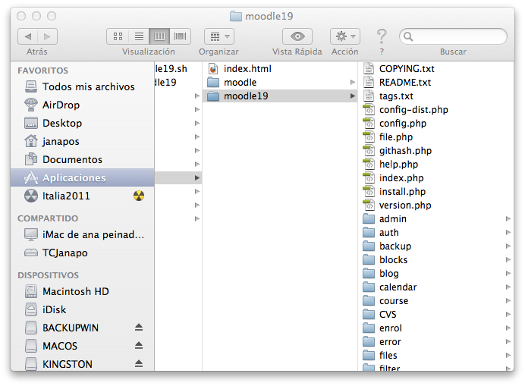Click the back navigation arrow
This screenshot has width=525, height=386.
tap(28, 36)
